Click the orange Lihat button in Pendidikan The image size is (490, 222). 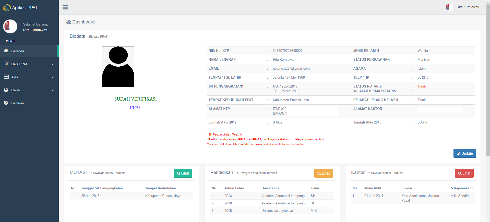pos(323,173)
